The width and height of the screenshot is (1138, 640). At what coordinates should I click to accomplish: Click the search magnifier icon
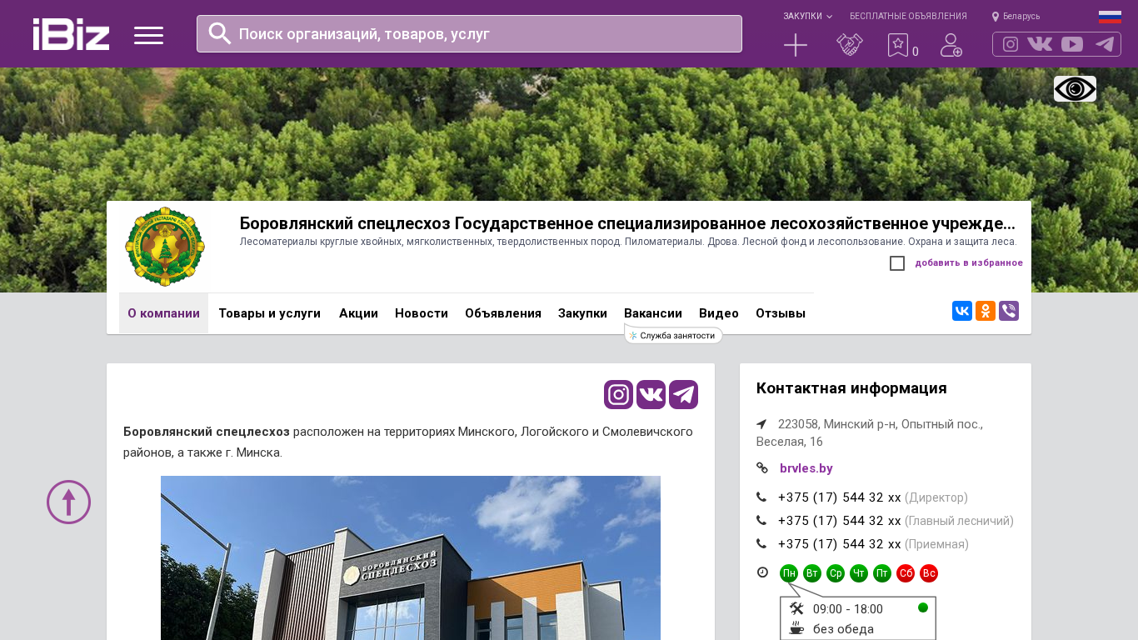pos(220,33)
